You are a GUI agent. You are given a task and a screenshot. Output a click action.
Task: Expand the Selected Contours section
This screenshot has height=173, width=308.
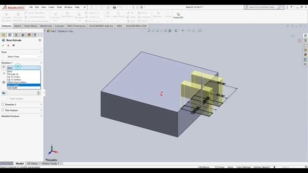pos(41,116)
